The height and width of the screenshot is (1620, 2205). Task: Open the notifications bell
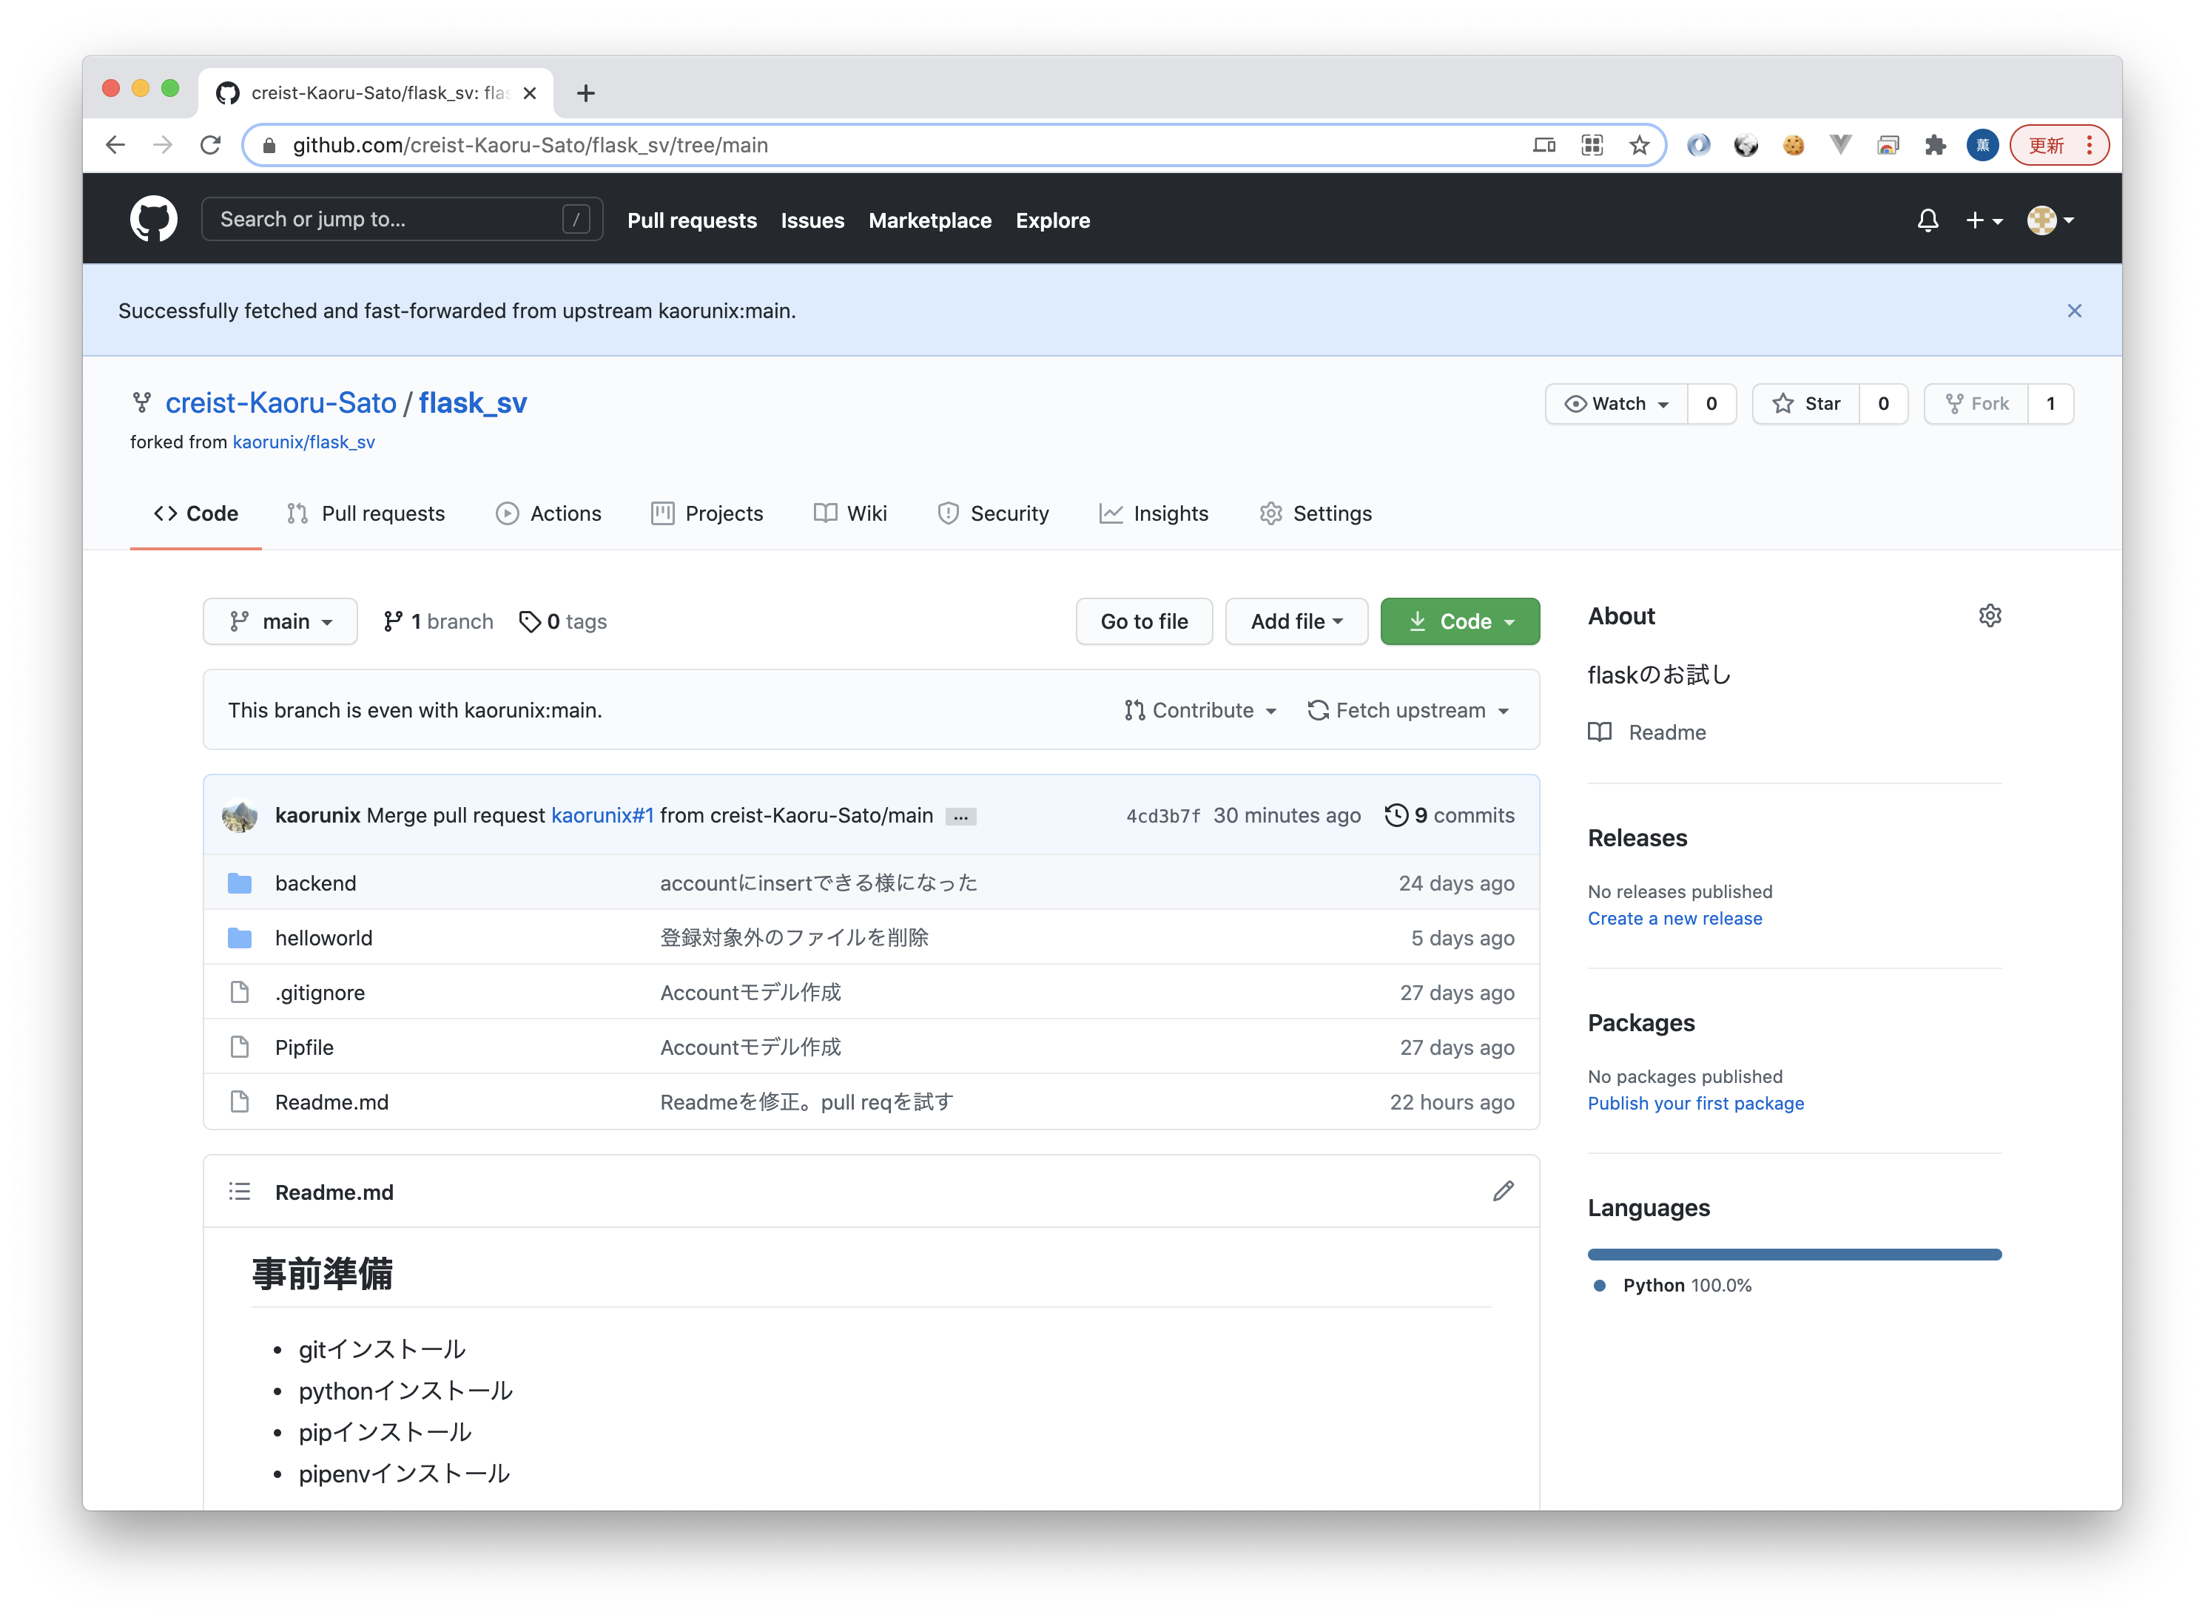coord(1928,220)
